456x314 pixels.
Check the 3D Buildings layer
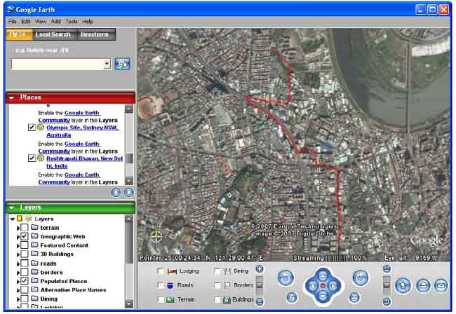[25, 254]
